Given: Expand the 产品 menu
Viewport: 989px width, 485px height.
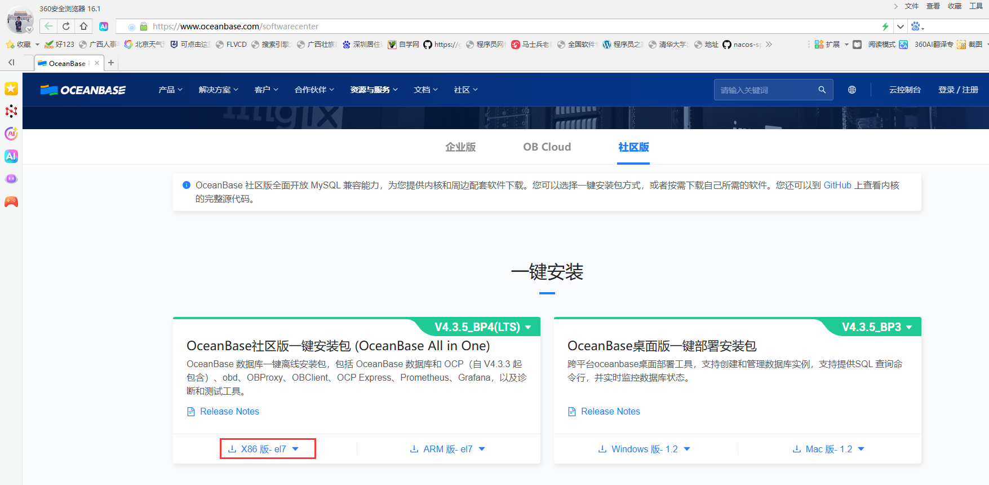Looking at the screenshot, I should click(x=170, y=90).
